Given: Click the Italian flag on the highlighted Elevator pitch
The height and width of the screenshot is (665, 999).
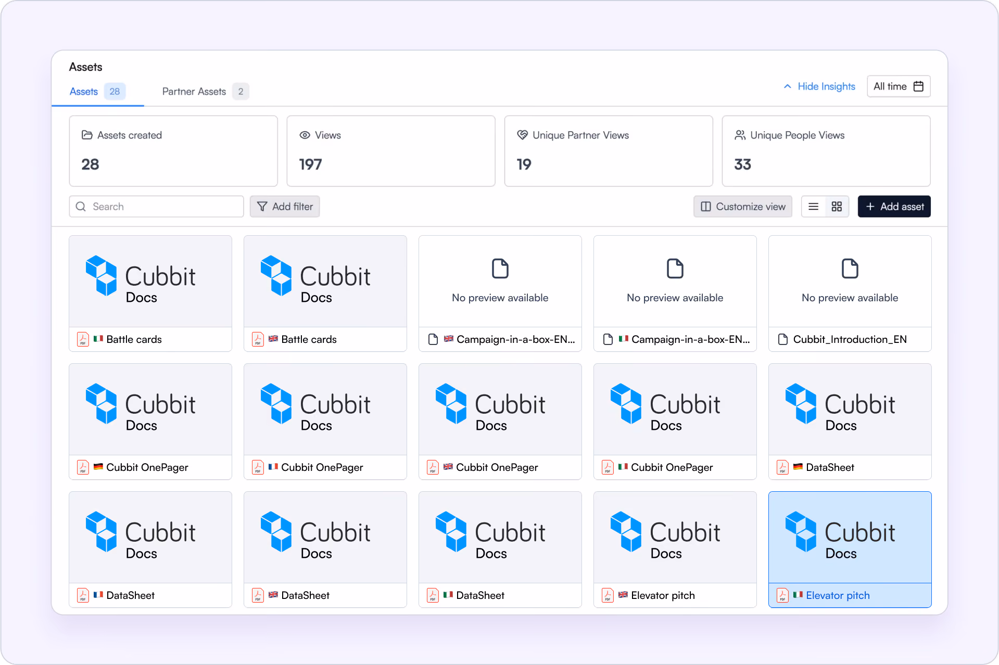Looking at the screenshot, I should (798, 595).
